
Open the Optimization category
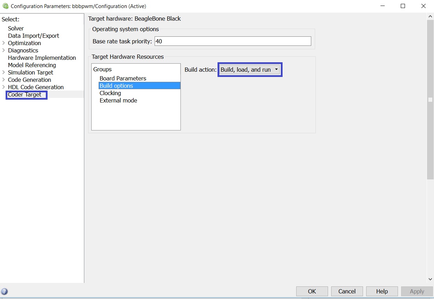click(24, 43)
